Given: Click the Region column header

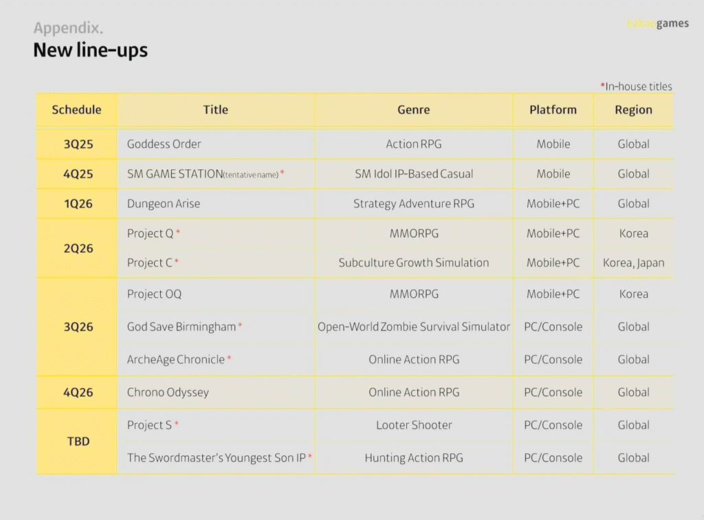Looking at the screenshot, I should tap(633, 109).
